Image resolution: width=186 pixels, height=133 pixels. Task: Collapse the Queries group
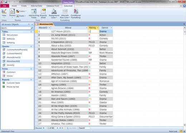point(31,46)
